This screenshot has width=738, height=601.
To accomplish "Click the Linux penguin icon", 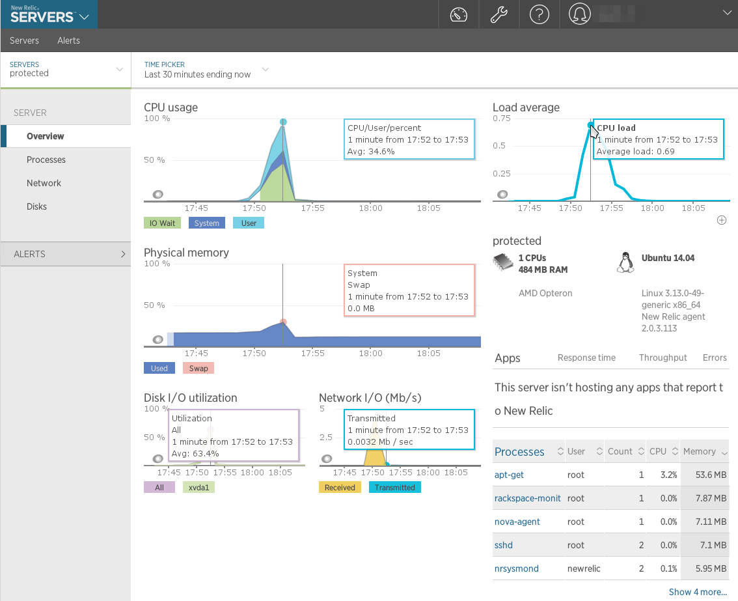I will (x=625, y=262).
